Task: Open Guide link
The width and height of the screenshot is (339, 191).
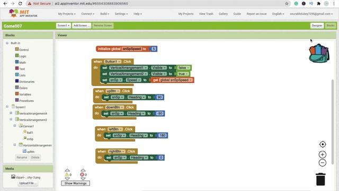Action: pos(237,14)
